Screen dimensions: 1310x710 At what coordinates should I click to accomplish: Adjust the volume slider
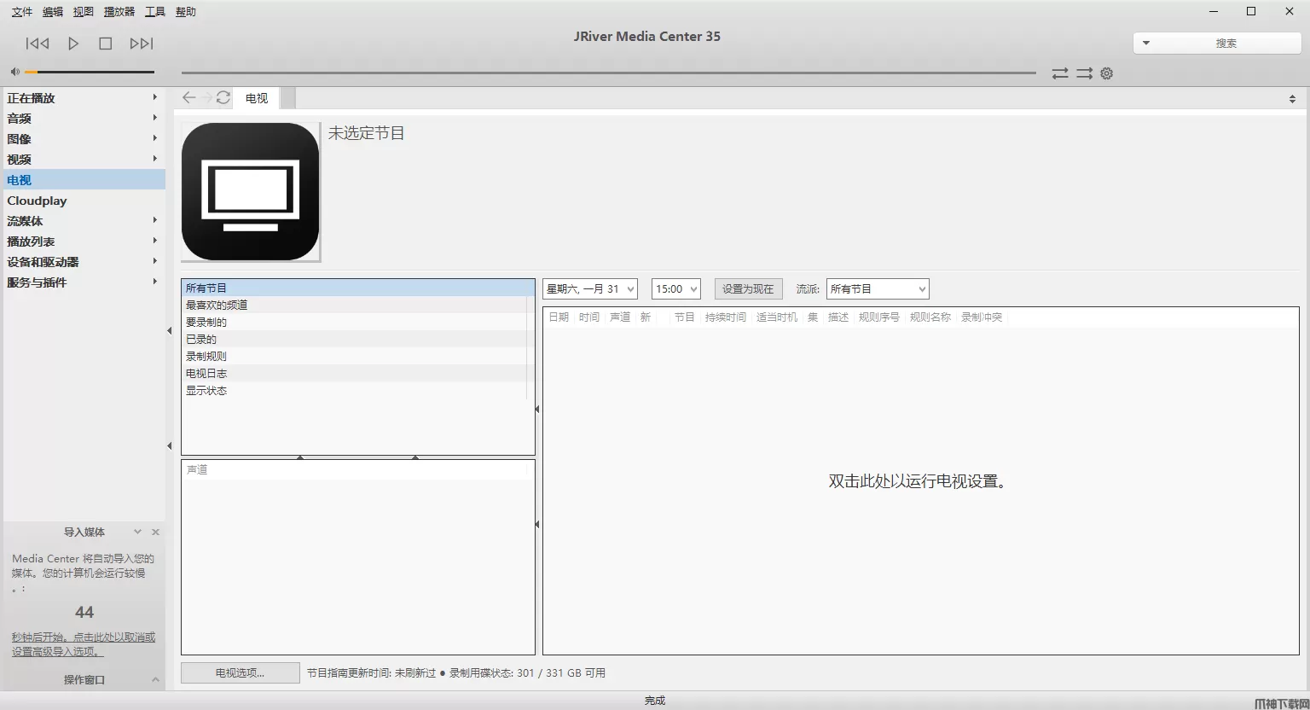(90, 73)
